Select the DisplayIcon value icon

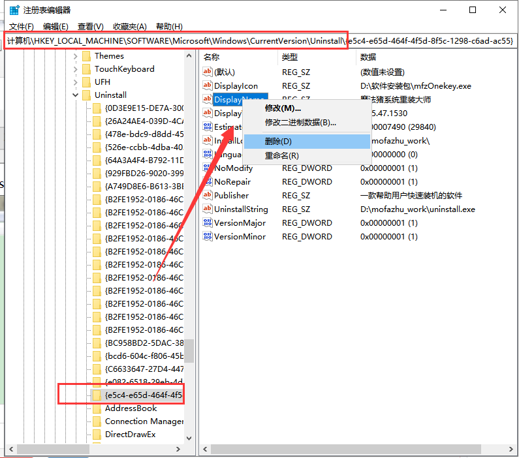(x=208, y=85)
